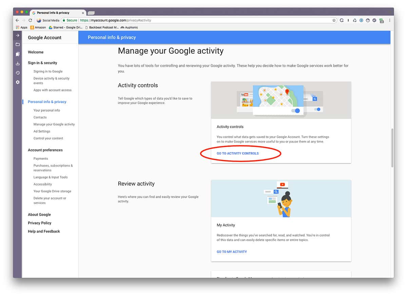Bookmark this page with the star icon
Screen dimensions: 407x296
click(334, 20)
